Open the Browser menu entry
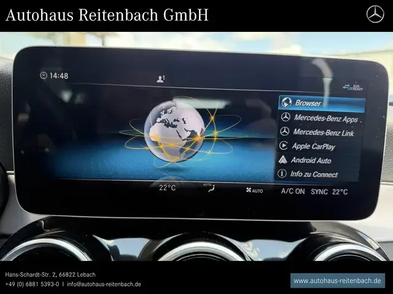Image resolution: width=393 pixels, height=294 pixels. click(322, 104)
